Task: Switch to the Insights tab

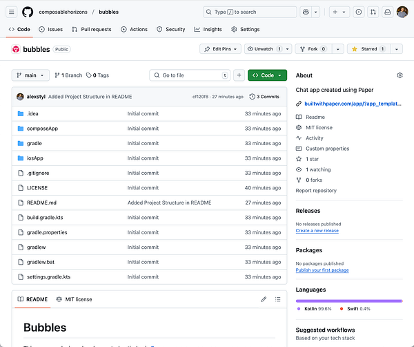Action: tap(208, 29)
